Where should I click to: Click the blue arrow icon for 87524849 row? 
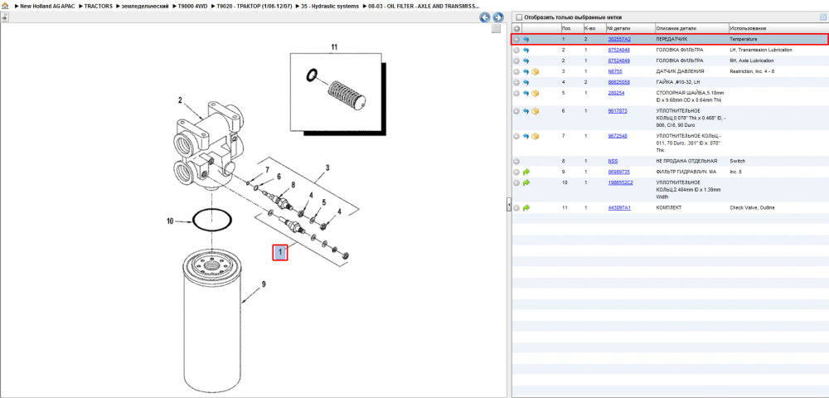[526, 61]
